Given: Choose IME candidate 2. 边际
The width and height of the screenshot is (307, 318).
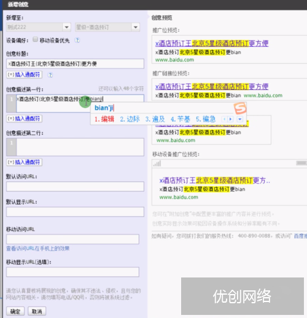Looking at the screenshot, I should [130, 119].
